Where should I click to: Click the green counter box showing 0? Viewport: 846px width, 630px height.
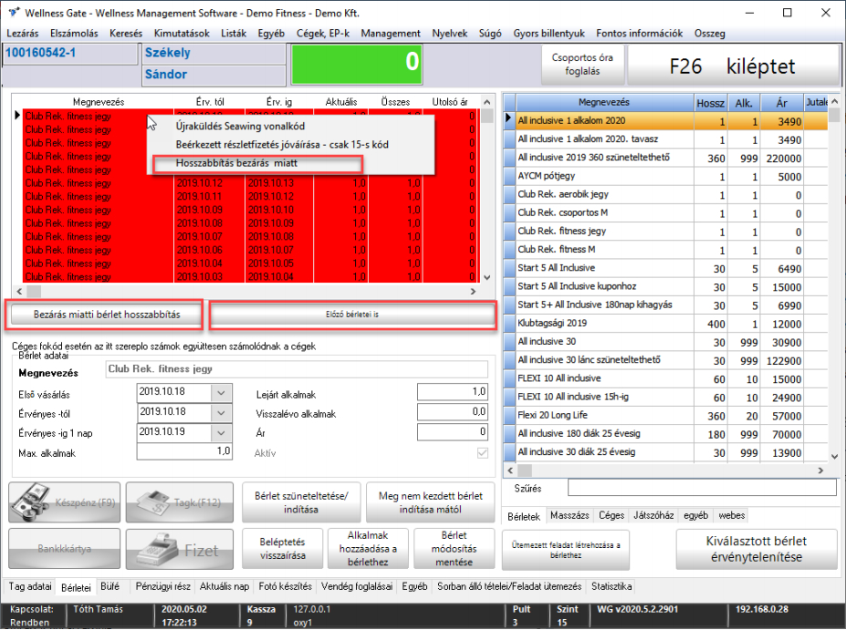coord(357,64)
